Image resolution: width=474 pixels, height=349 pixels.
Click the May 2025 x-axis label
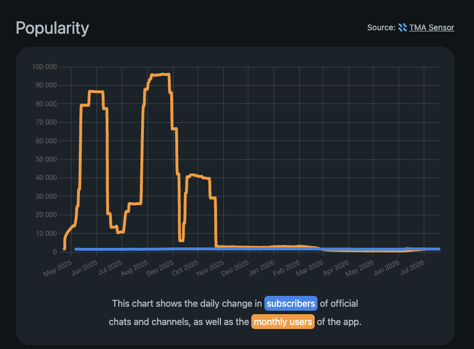point(58,268)
